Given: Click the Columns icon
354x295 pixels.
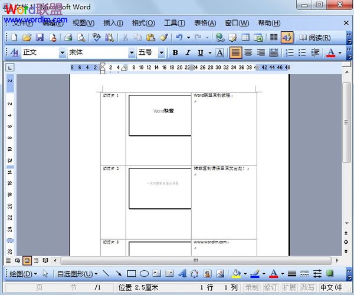Looking at the screenshot, I should tap(274, 38).
